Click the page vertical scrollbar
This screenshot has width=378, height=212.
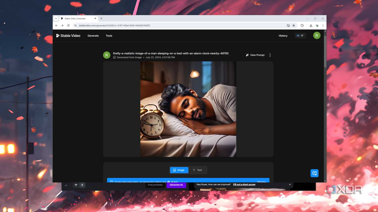pyautogui.click(x=325, y=51)
